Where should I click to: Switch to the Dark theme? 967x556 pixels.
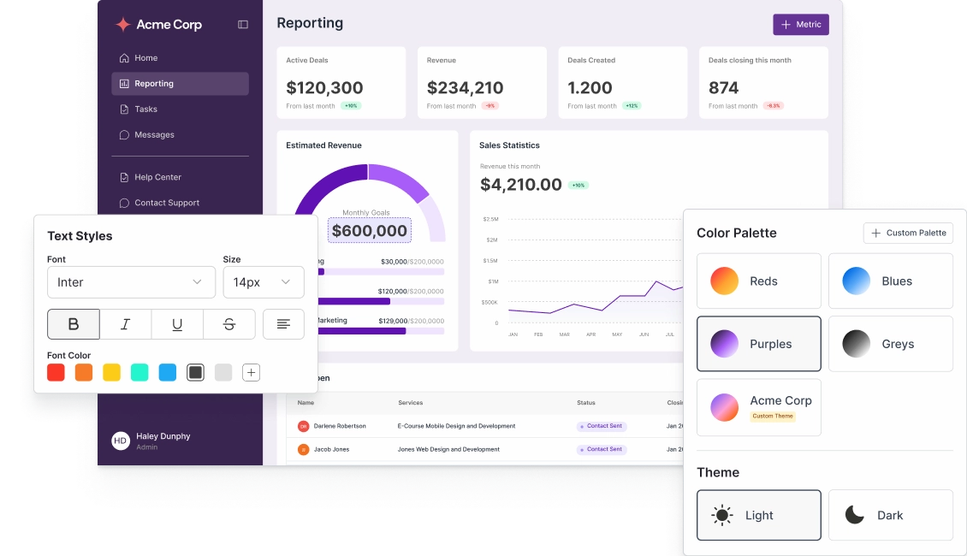tap(891, 515)
